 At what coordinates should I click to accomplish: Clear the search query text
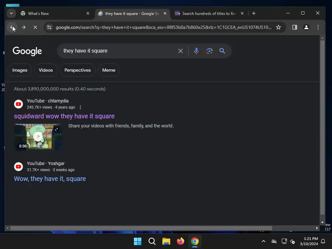180,51
